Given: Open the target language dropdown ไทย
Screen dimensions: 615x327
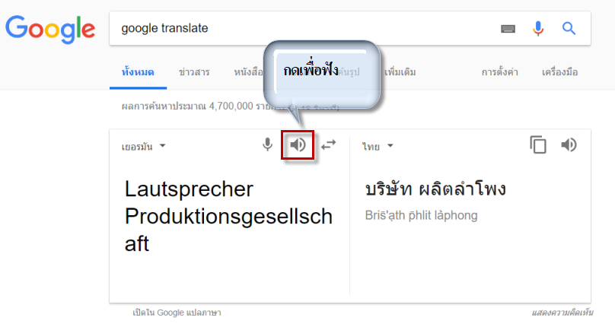Looking at the screenshot, I should [x=378, y=146].
